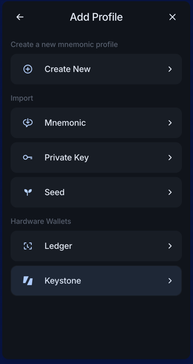Select the Seed import label
The width and height of the screenshot is (193, 364).
[54, 192]
